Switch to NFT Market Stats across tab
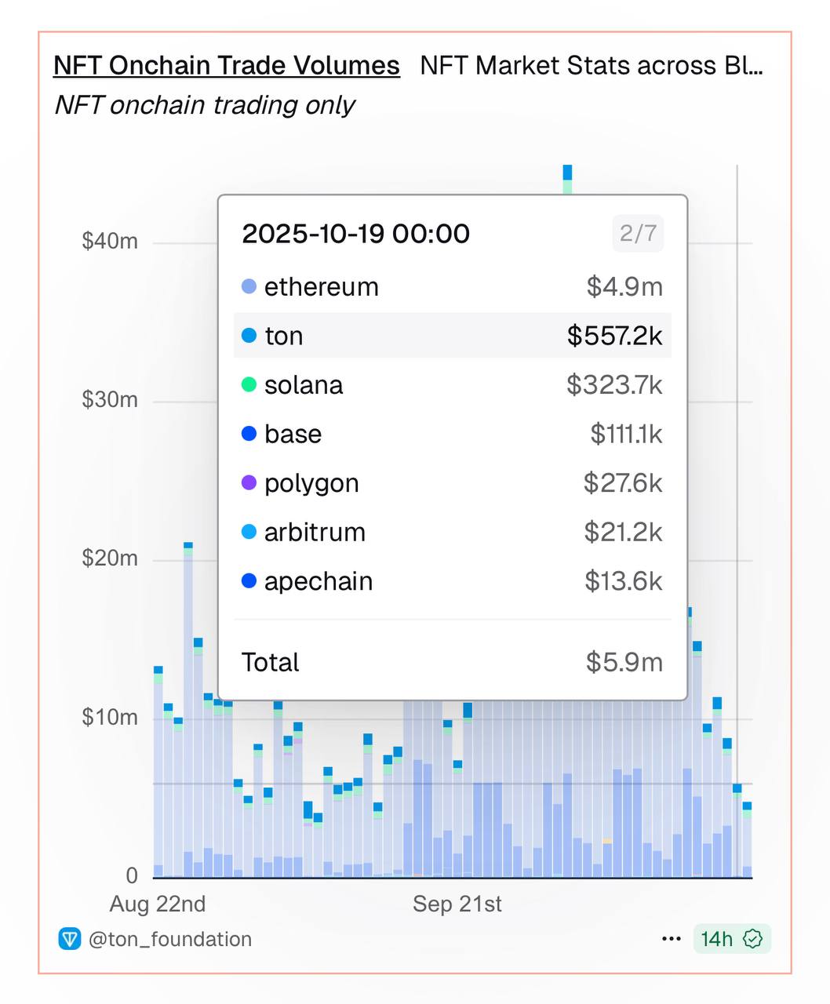This screenshot has width=830, height=1004. (591, 66)
